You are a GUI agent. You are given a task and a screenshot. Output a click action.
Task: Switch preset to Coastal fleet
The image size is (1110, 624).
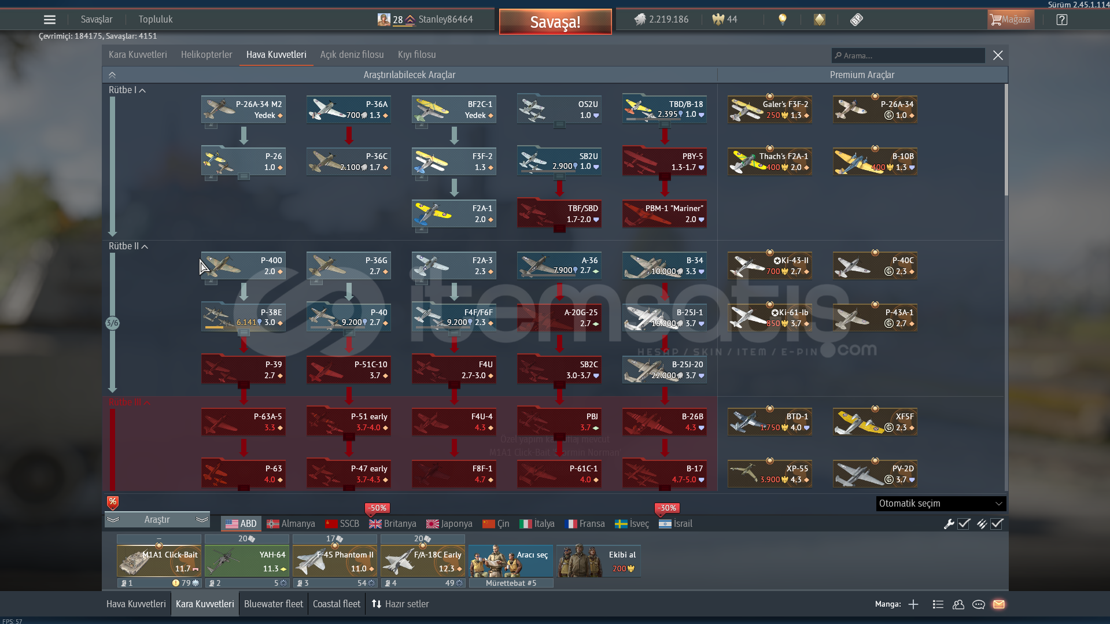point(337,604)
